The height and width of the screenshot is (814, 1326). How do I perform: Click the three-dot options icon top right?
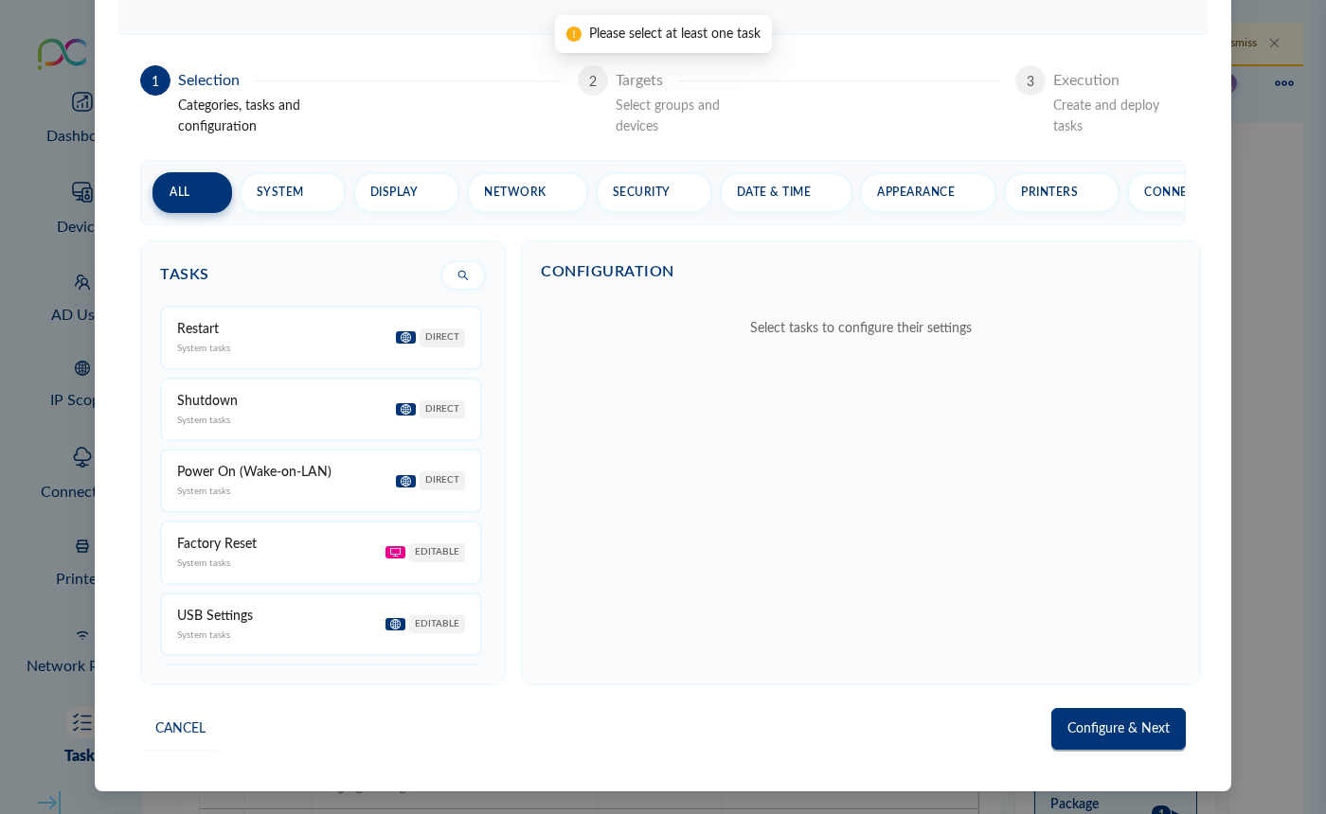(1284, 83)
